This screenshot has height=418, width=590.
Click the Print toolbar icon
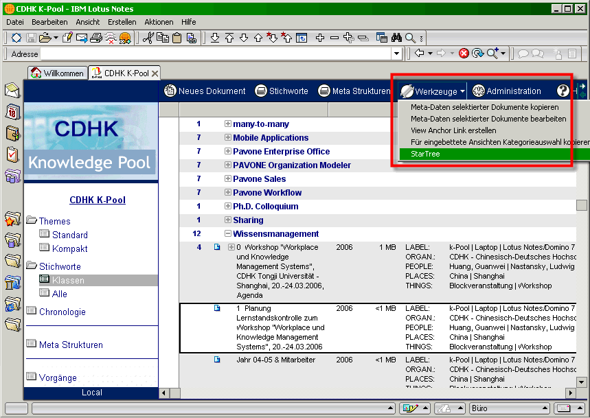point(96,38)
